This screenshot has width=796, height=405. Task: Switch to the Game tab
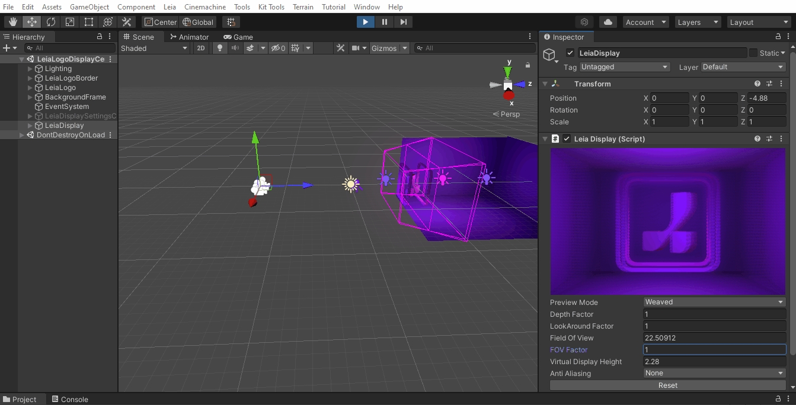tap(238, 37)
